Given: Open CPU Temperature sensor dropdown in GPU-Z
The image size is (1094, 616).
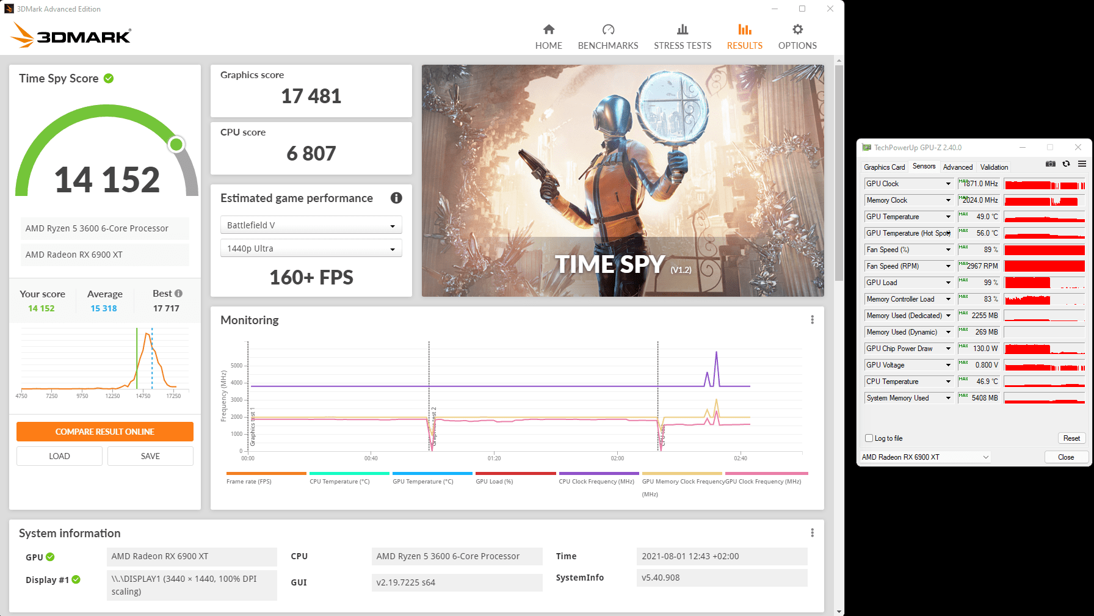Looking at the screenshot, I should [908, 382].
